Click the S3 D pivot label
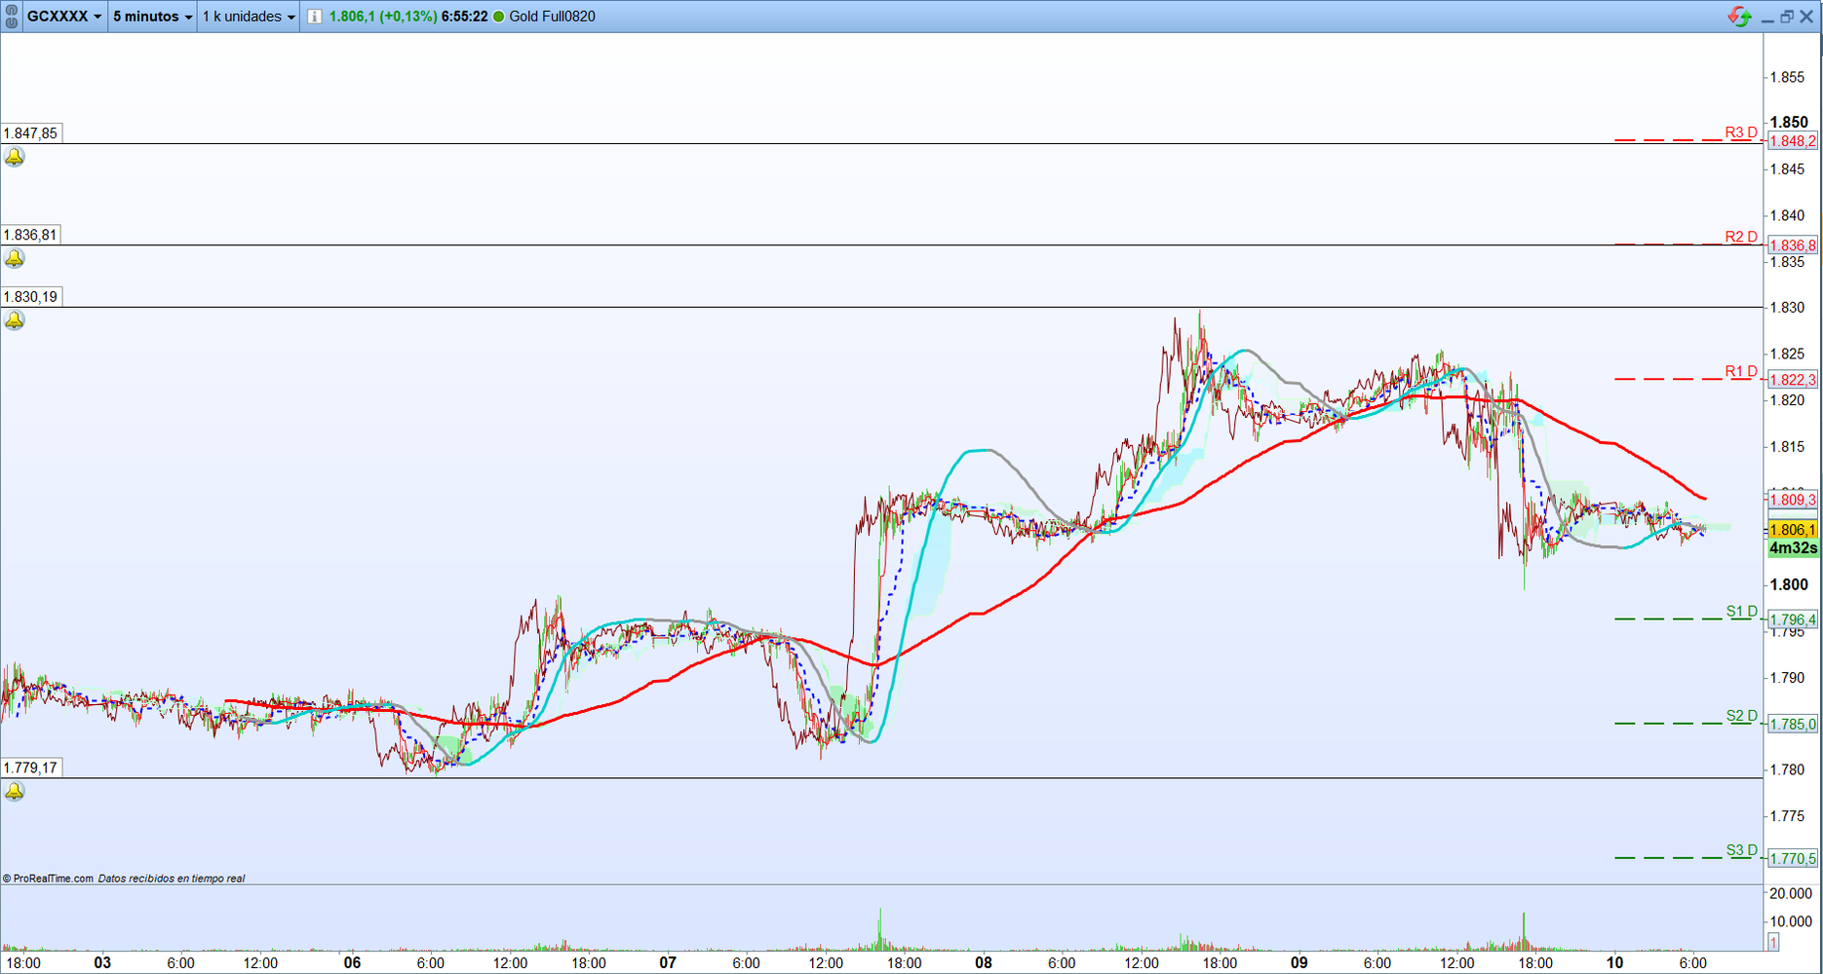Screen dimensions: 1823x974 tap(1742, 850)
